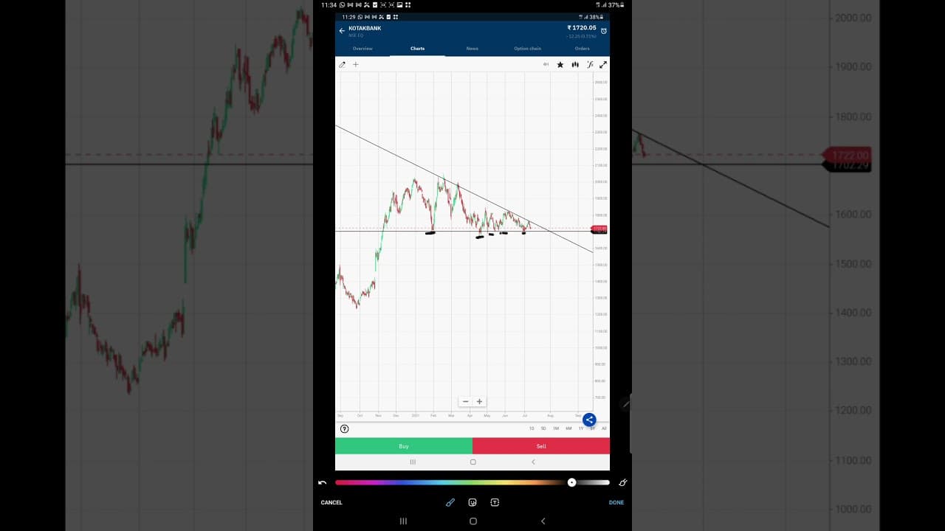The width and height of the screenshot is (945, 531).
Task: Switch to the Overview tab
Action: pos(362,49)
